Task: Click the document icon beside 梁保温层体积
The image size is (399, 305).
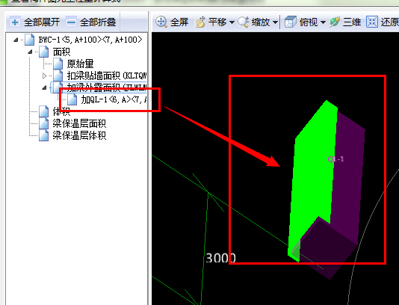Action: (x=44, y=135)
